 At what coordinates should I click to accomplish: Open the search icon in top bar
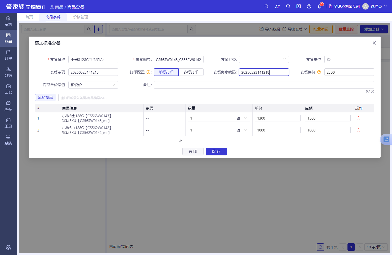click(x=267, y=6)
